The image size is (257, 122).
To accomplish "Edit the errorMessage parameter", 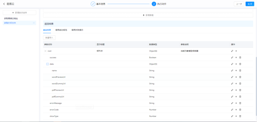I will point(232,103).
